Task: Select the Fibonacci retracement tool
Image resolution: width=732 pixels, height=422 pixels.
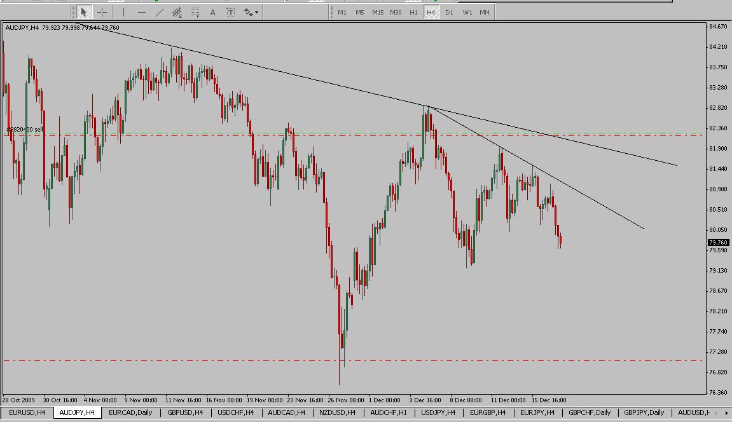Action: (x=195, y=12)
